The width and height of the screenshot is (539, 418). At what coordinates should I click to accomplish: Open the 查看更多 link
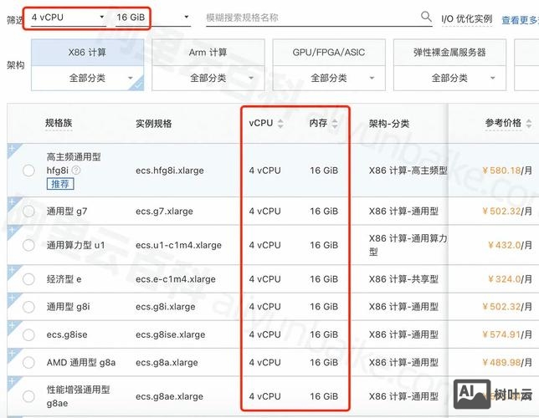[520, 20]
